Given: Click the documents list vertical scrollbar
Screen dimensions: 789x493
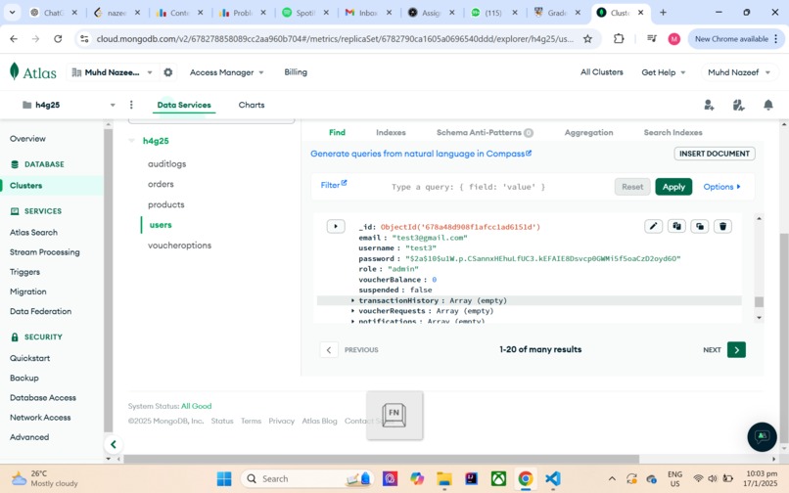Looking at the screenshot, I should [x=759, y=302].
